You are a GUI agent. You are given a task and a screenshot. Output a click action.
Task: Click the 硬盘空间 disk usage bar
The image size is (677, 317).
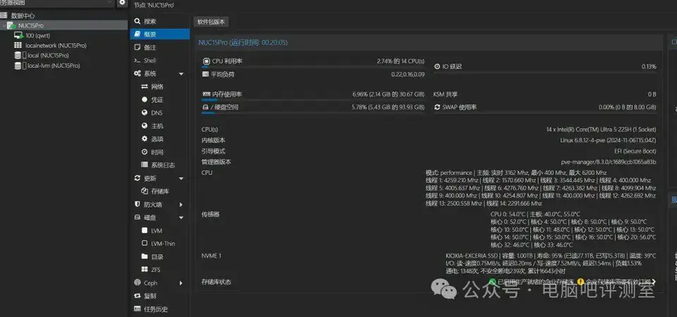[x=313, y=113]
